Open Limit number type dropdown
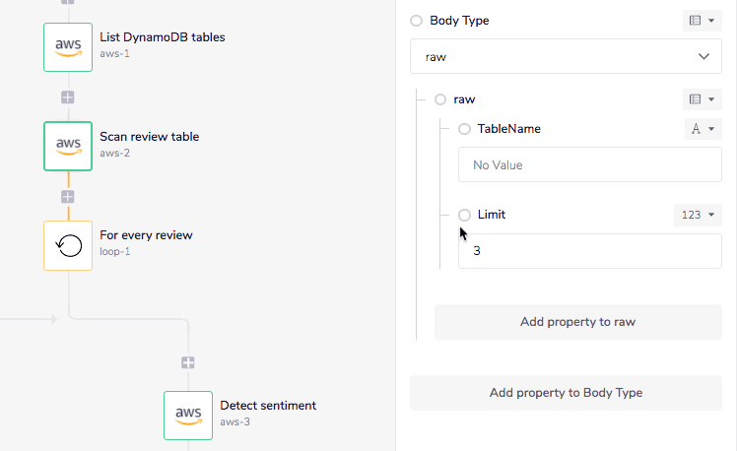737x451 pixels. pos(698,215)
